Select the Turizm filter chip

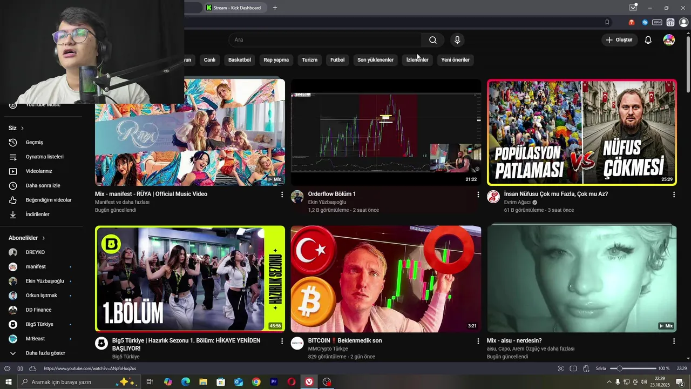(309, 60)
